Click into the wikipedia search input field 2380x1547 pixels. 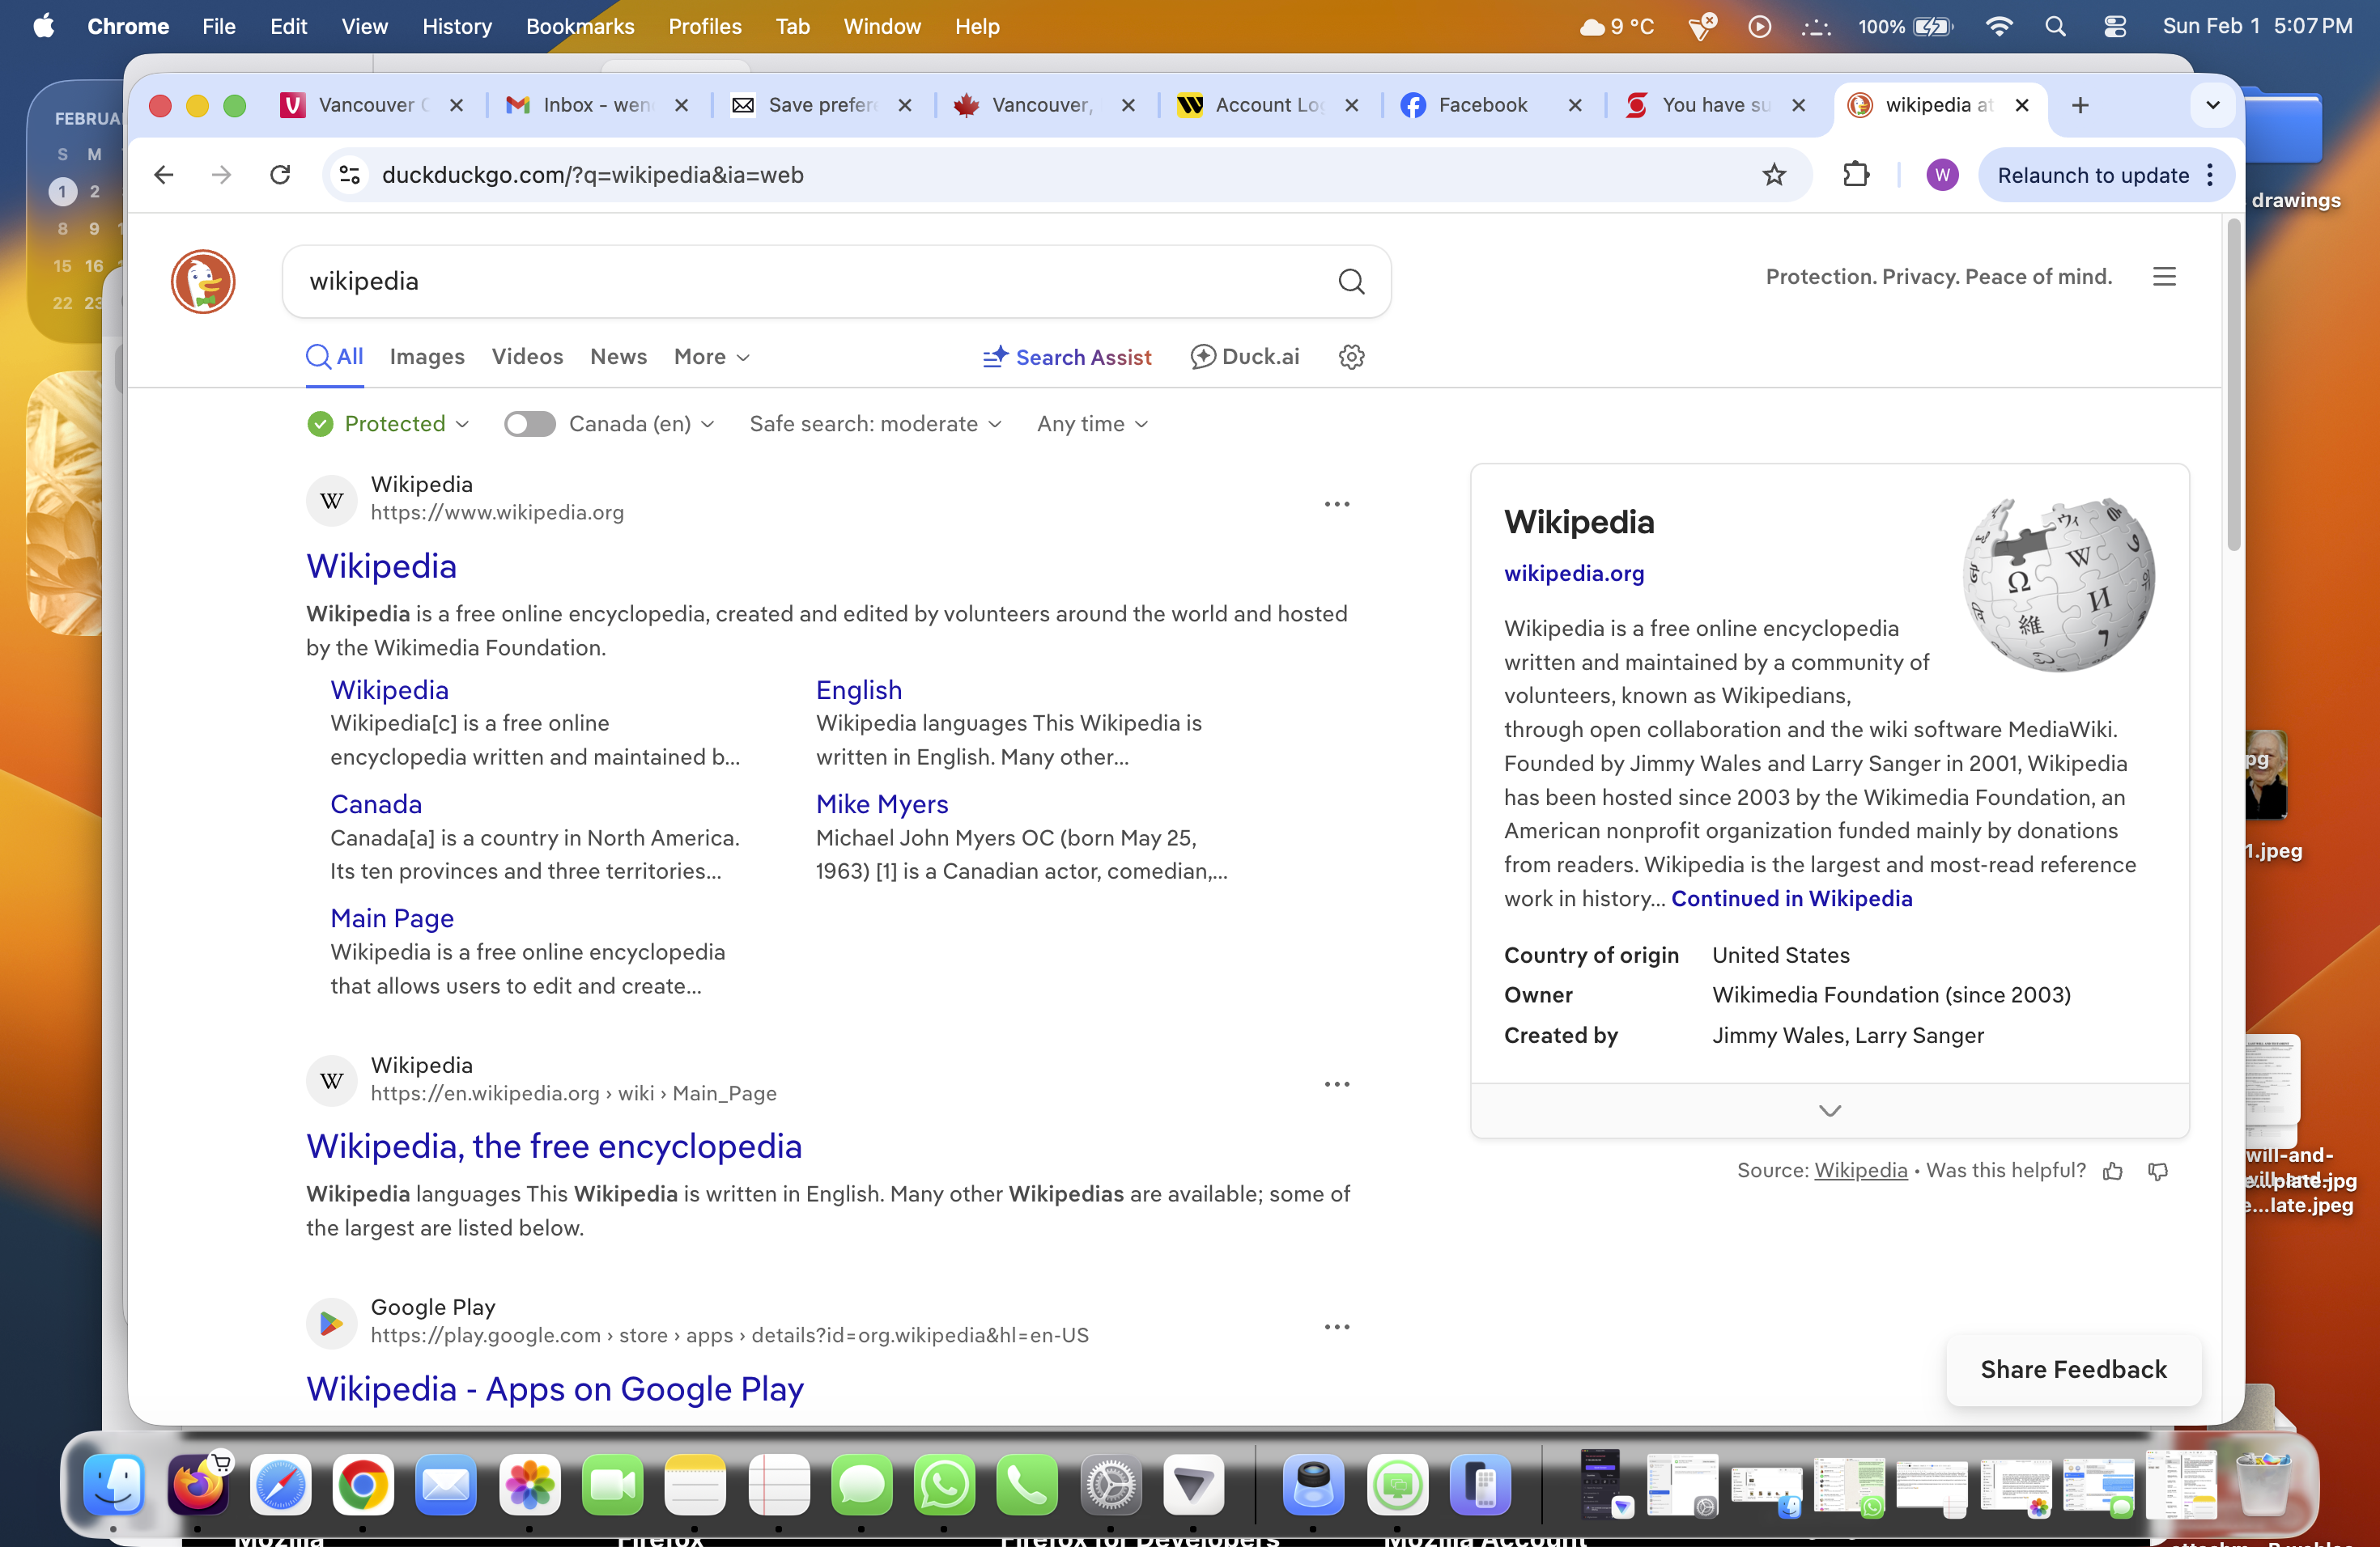(x=800, y=282)
